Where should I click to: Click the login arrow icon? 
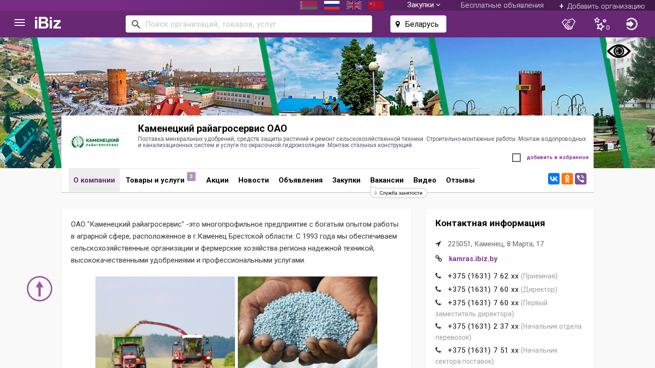tap(632, 24)
